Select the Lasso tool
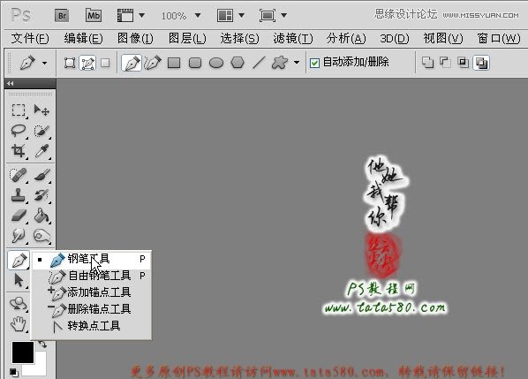The height and width of the screenshot is (379, 528). tap(19, 131)
